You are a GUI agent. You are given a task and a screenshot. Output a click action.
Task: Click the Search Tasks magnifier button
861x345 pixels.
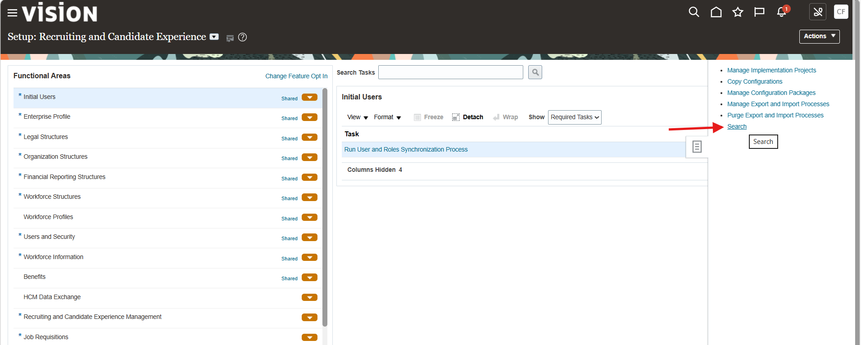(x=535, y=72)
